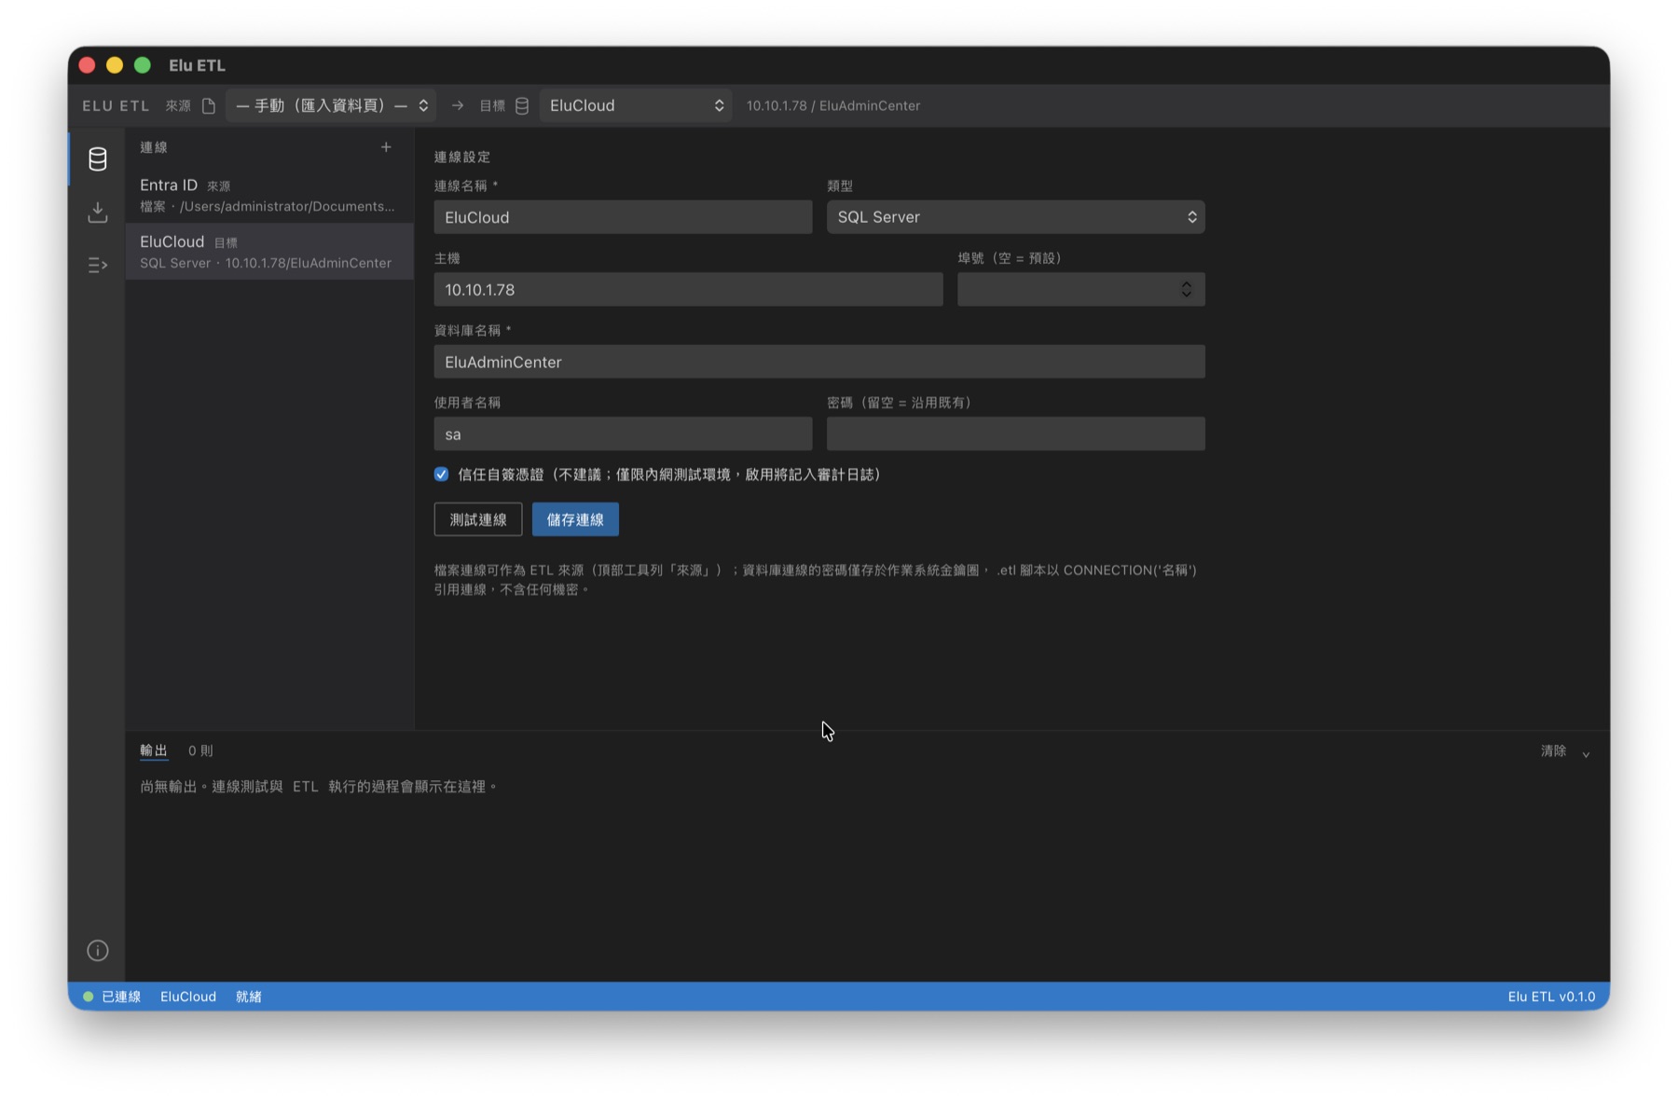This screenshot has width=1678, height=1100.
Task: Click the empty password field
Action: 1015,434
